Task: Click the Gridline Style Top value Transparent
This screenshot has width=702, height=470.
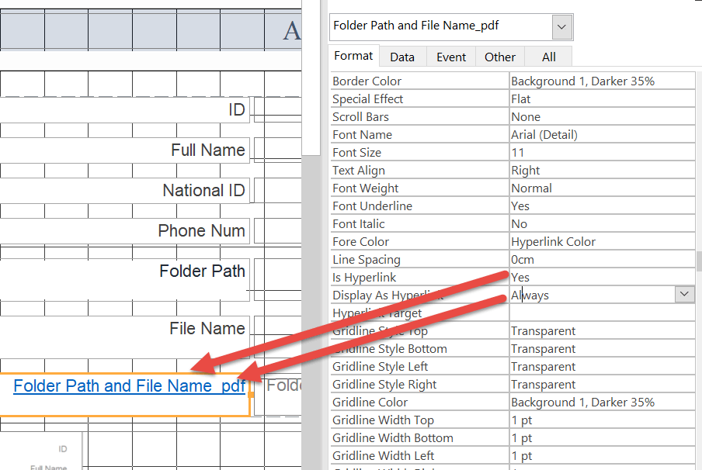Action: tap(602, 331)
